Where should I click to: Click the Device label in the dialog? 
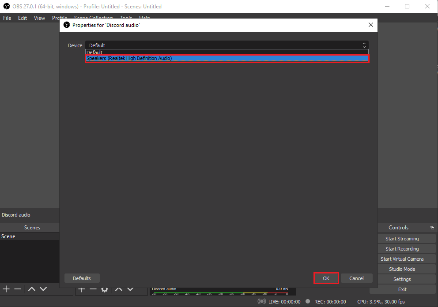(75, 45)
